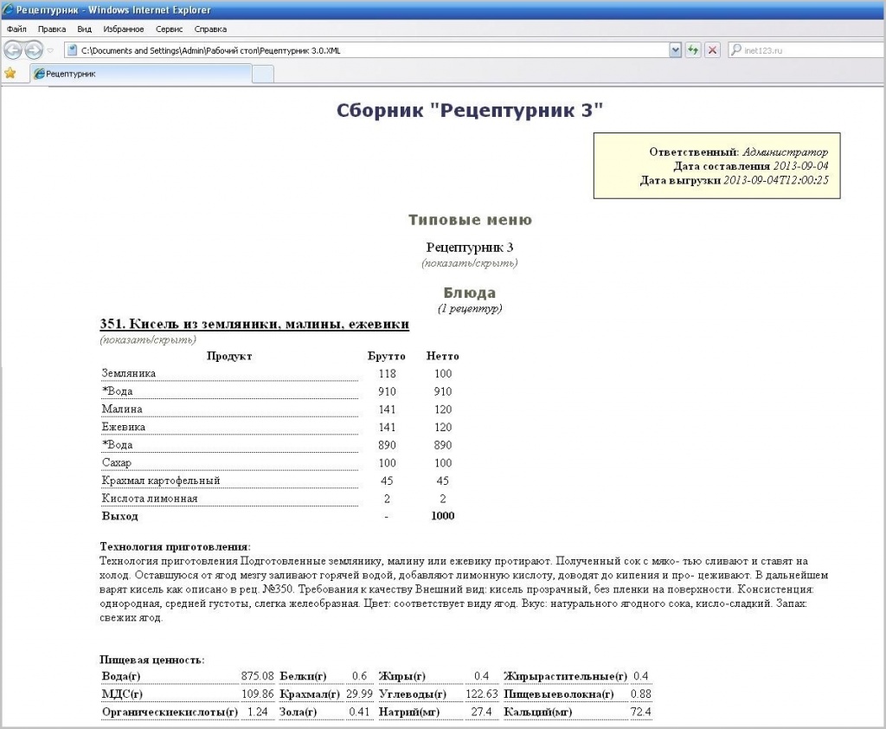Screen dimensions: 886x729
Task: Click Углеводы(г) value 122.63
Action: (481, 694)
